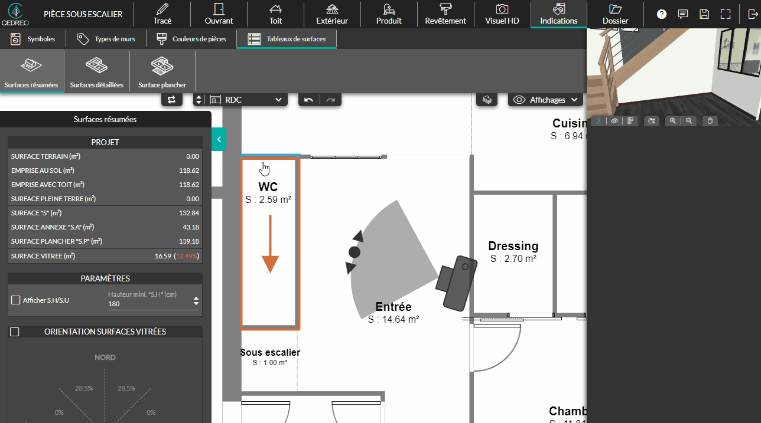Enable the Afficher S.H/S.U checkbox
The height and width of the screenshot is (423, 761).
tap(16, 300)
